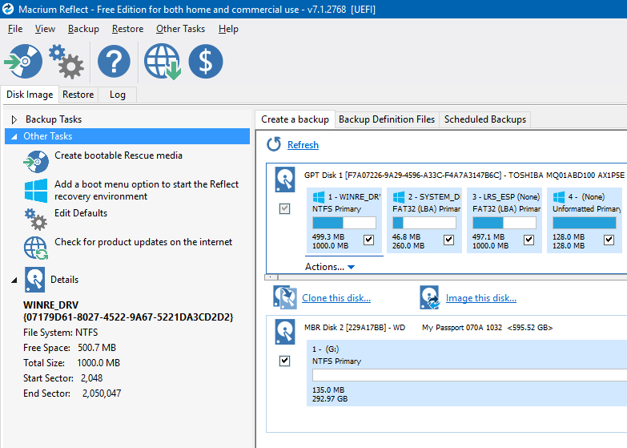Click the blue question mark help icon
This screenshot has height=448, width=627.
pos(114,61)
